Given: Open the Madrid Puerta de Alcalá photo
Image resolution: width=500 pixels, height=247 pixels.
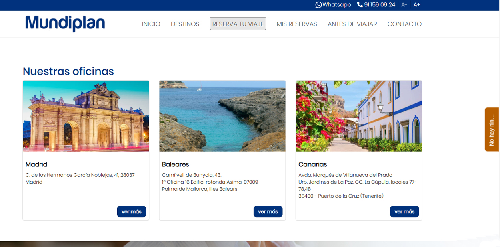Looking at the screenshot, I should (86, 116).
